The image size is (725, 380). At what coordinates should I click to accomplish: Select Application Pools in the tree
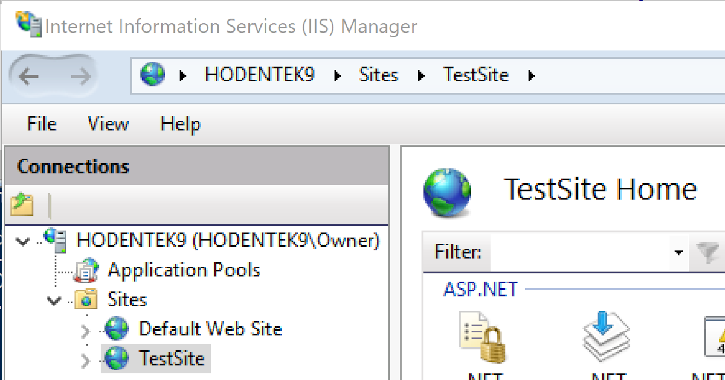point(183,270)
